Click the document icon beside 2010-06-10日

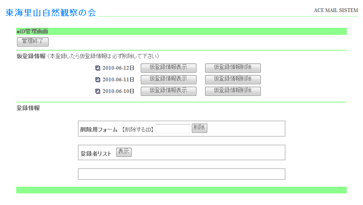click(x=98, y=91)
